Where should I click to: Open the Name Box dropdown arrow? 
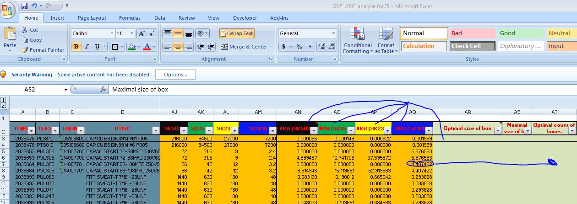pyautogui.click(x=65, y=90)
